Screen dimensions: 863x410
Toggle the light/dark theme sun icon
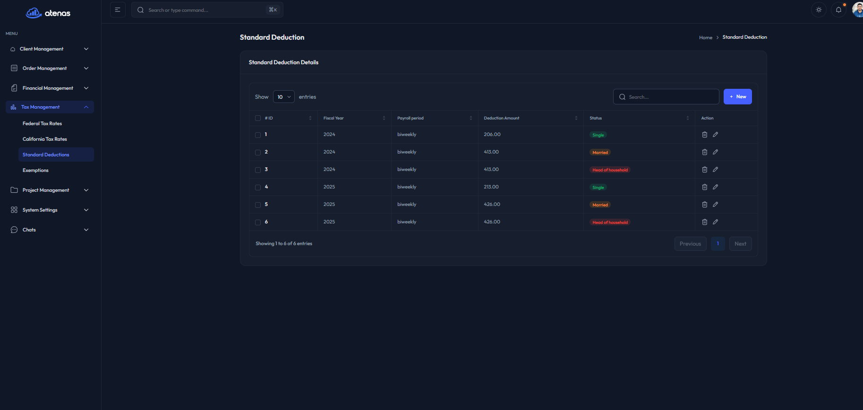(819, 10)
